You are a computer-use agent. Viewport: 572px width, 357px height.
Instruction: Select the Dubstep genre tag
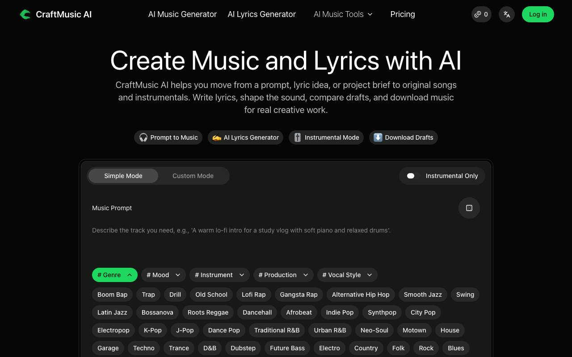[x=243, y=348]
